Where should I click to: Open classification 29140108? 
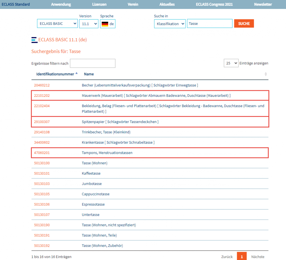(x=42, y=132)
